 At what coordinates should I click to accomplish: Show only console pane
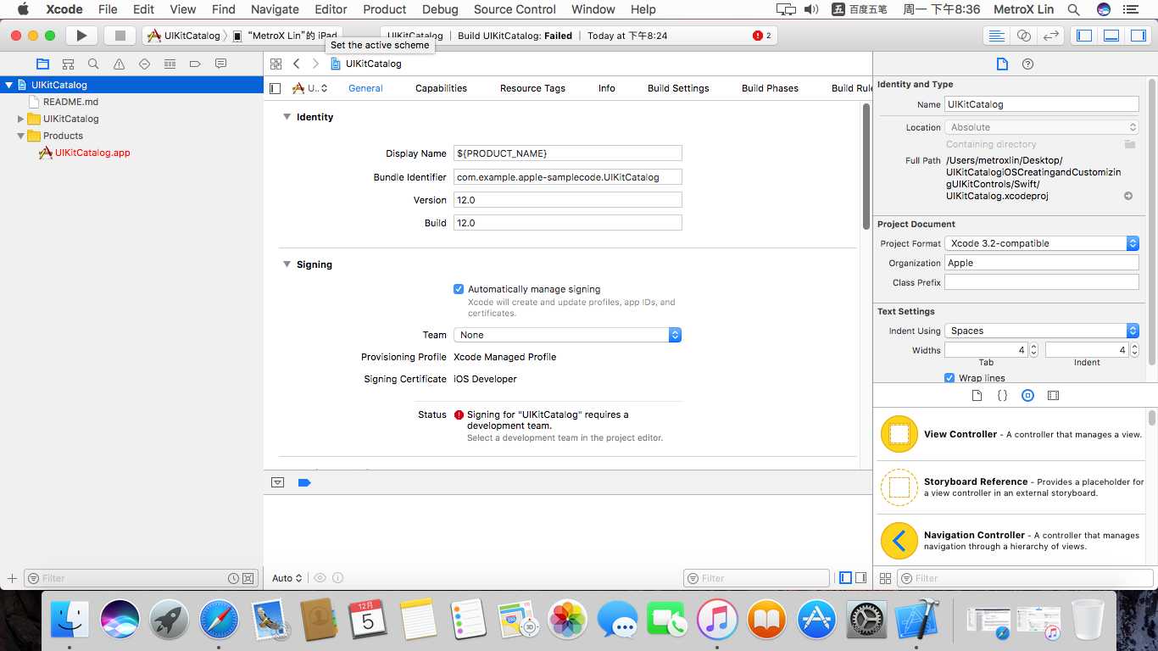(x=861, y=578)
